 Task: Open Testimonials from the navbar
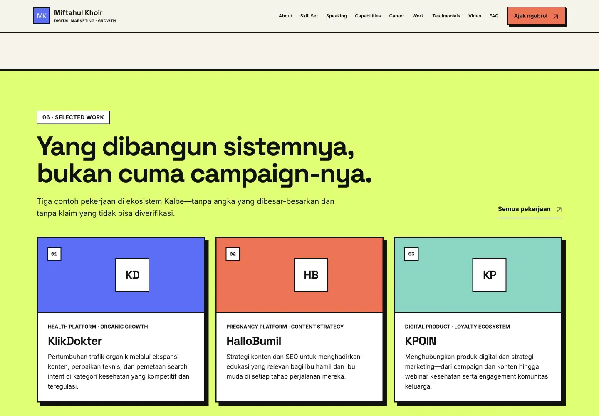(x=446, y=16)
